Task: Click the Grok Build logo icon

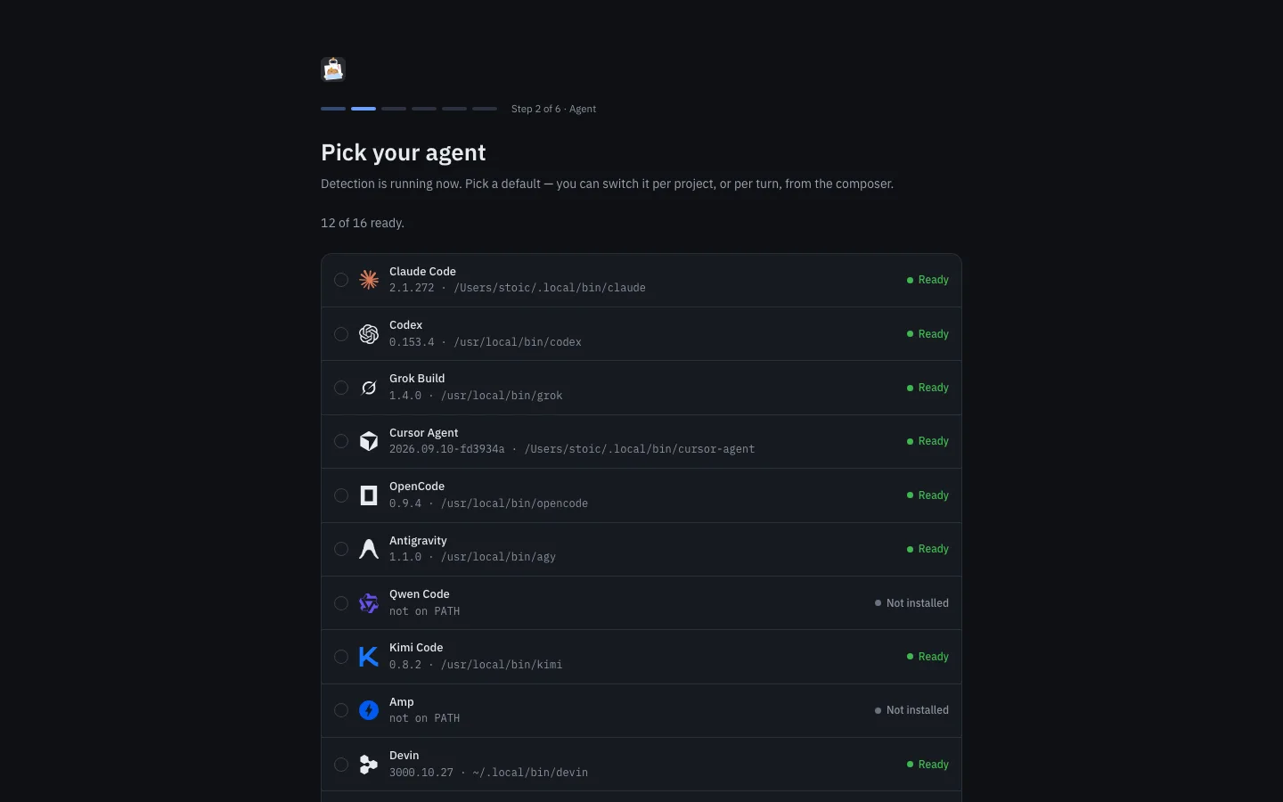Action: point(369,388)
